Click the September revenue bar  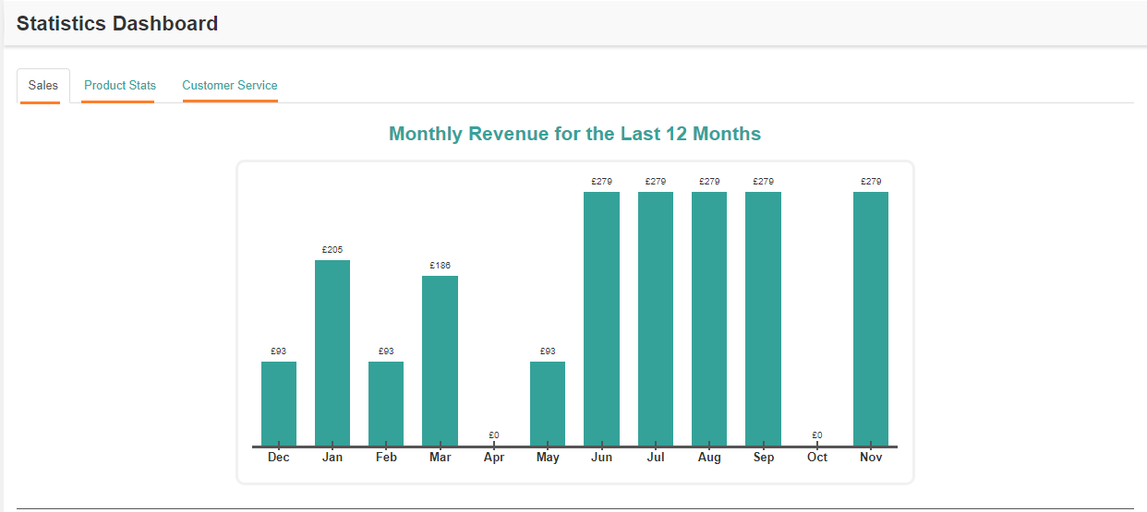tap(763, 319)
